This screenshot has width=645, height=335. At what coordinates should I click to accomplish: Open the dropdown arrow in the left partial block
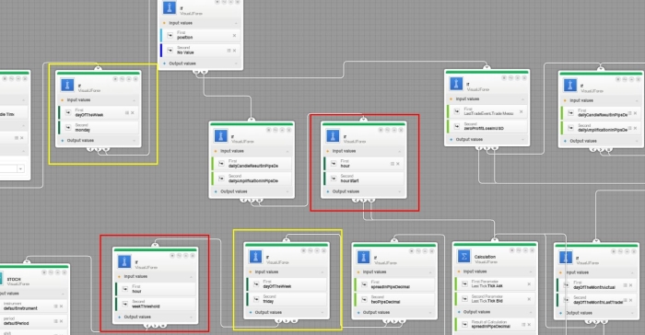(20, 168)
